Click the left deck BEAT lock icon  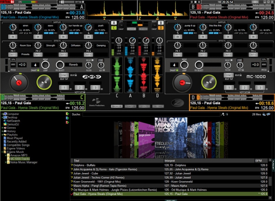click(x=76, y=75)
